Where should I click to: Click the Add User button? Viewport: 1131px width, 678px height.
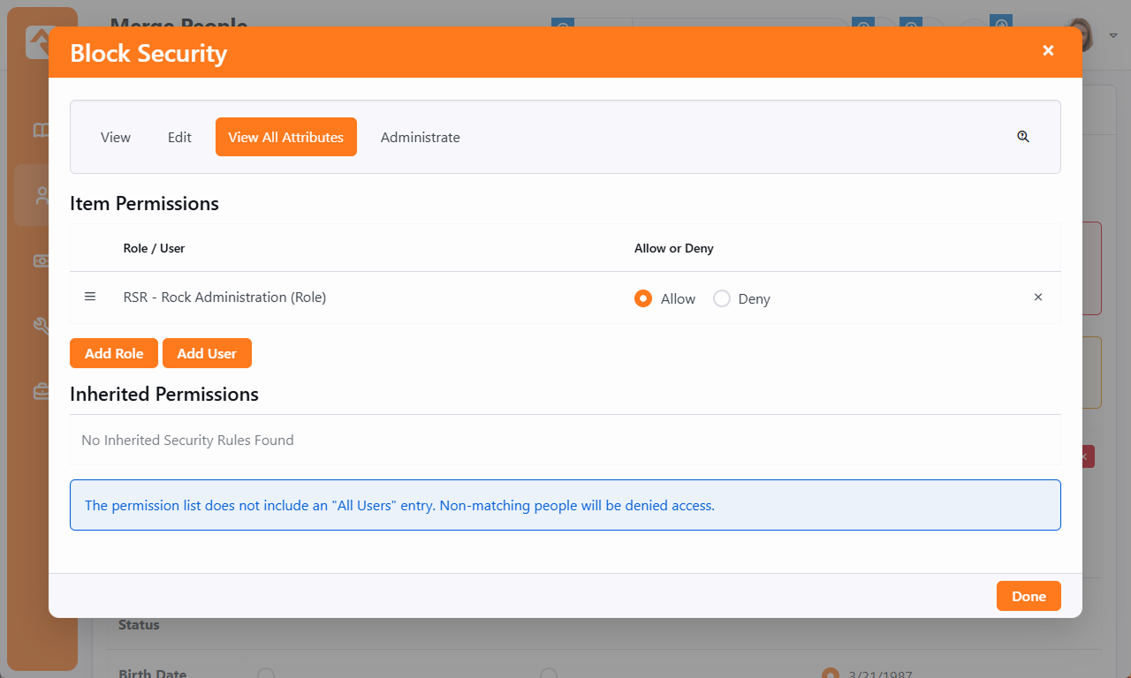[207, 353]
